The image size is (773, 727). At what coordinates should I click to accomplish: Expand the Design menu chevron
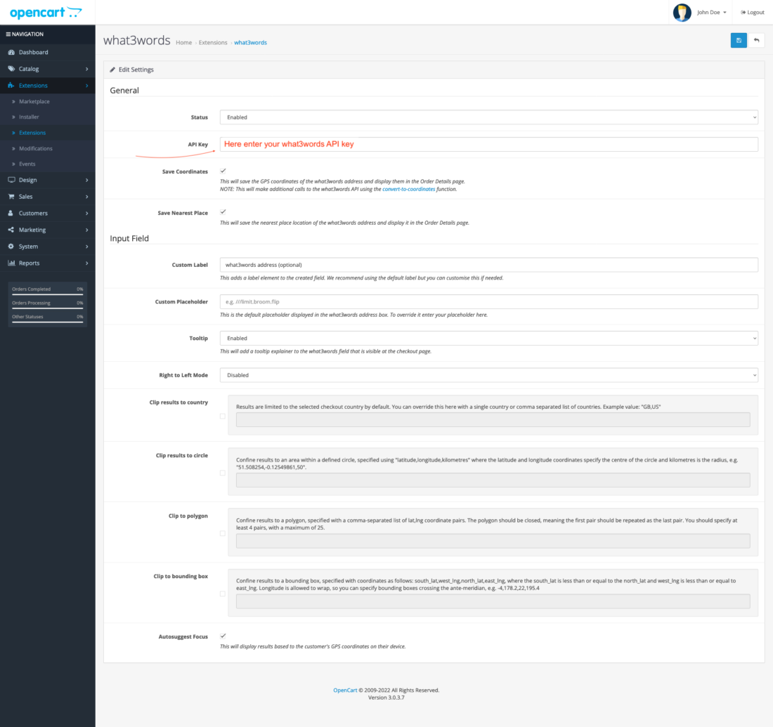click(86, 180)
